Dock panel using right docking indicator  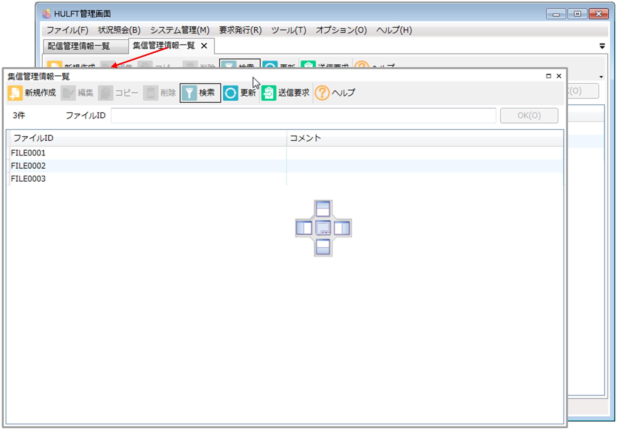[x=342, y=228]
